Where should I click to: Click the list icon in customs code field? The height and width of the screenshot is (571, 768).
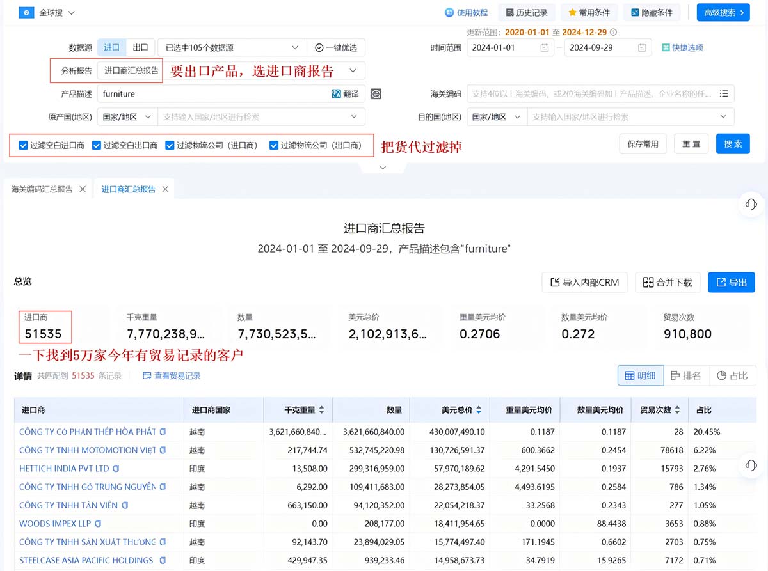(x=724, y=94)
